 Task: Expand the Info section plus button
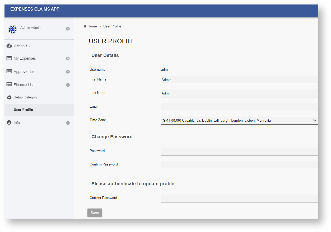68,123
